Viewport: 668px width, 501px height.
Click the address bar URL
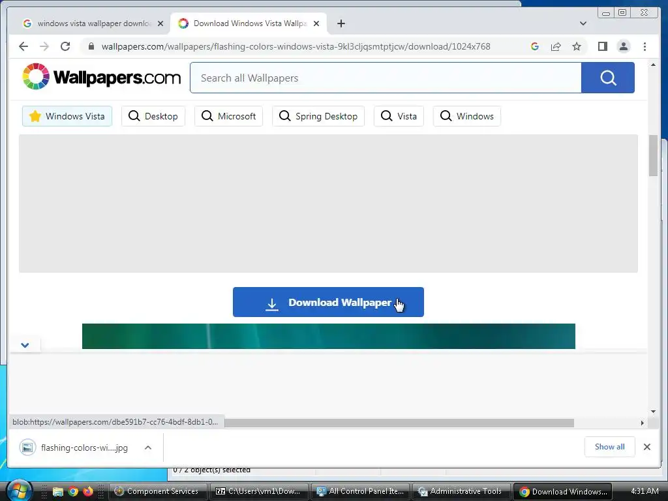(x=296, y=46)
